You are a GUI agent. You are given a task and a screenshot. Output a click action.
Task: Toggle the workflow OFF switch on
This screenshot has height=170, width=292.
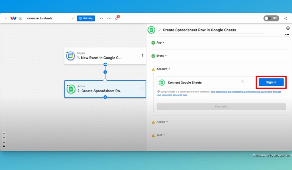271,18
